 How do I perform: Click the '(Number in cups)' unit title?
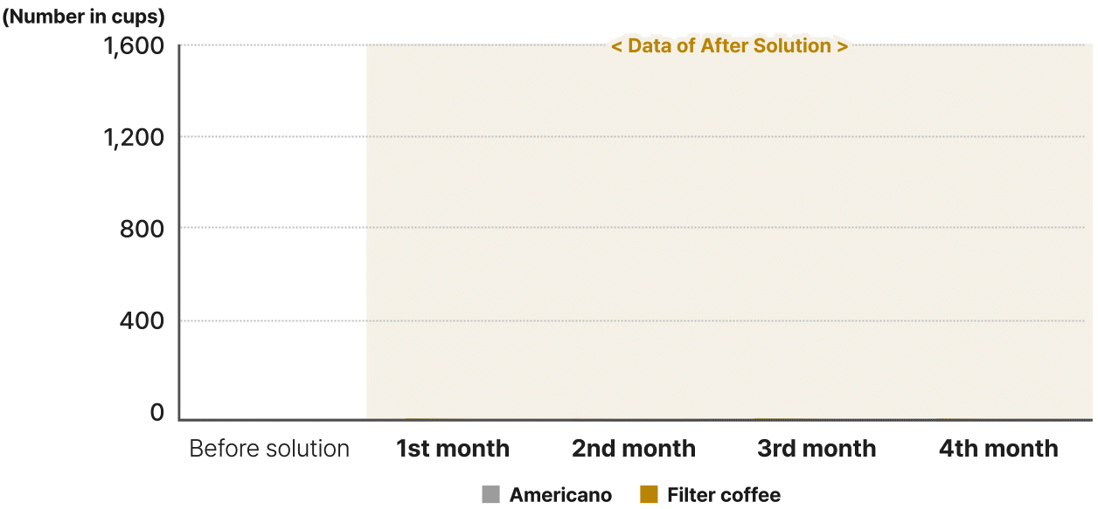pos(83,16)
